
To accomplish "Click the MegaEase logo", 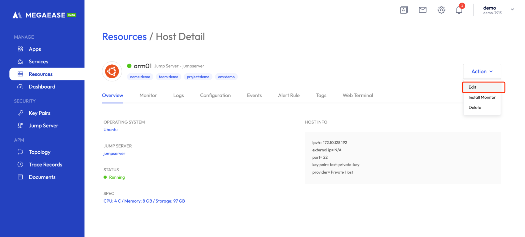I will tap(44, 15).
